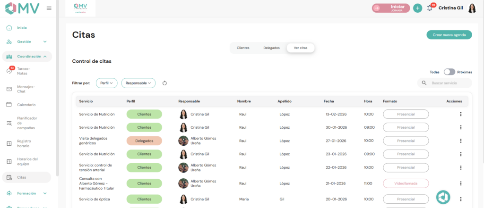Open the Perfil filter dropdown
The width and height of the screenshot is (484, 208).
pos(107,83)
